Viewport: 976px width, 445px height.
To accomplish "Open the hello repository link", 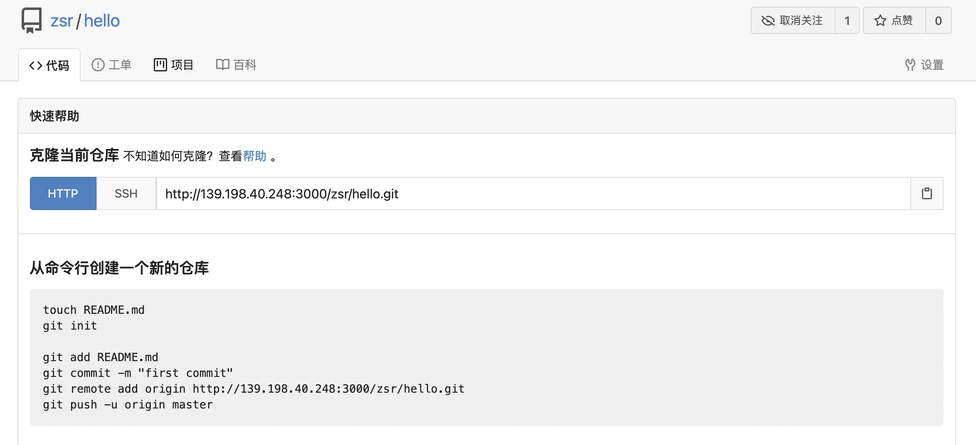I will [x=102, y=21].
